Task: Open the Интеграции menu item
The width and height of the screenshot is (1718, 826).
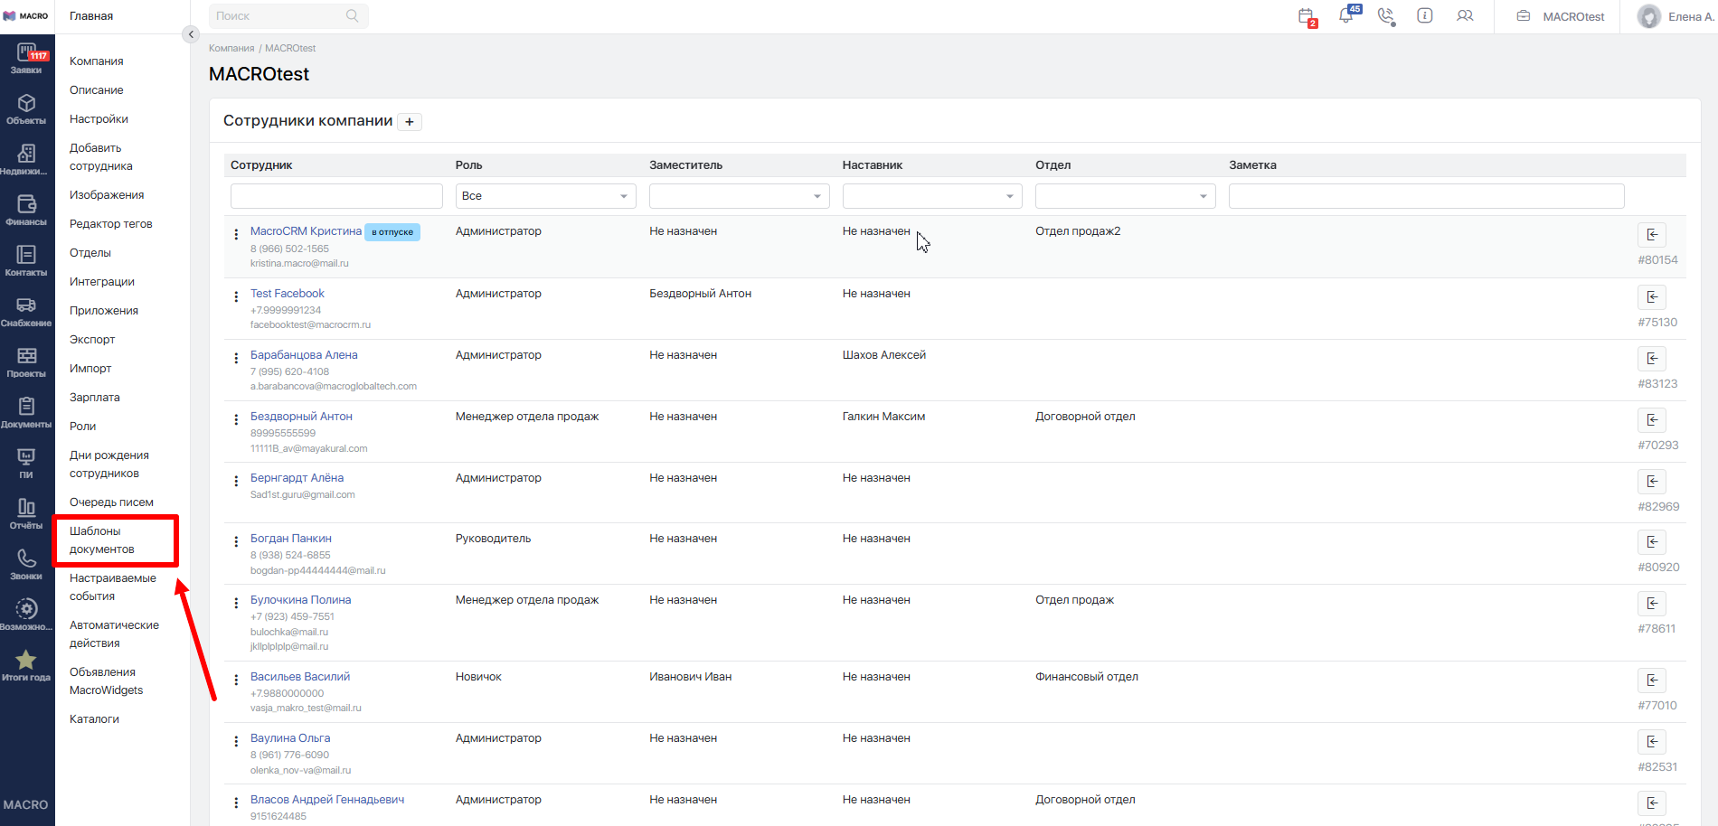Action: tap(101, 282)
